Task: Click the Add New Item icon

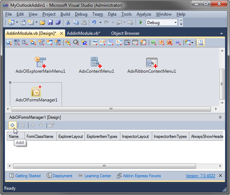Action: coord(31,23)
